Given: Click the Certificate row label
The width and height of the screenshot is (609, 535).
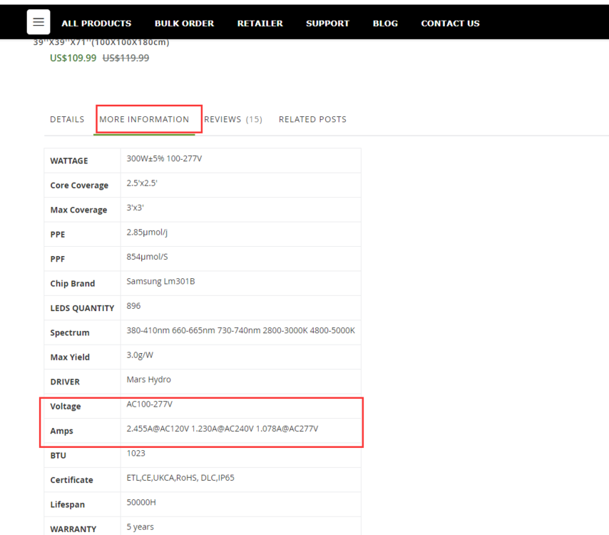Looking at the screenshot, I should point(71,480).
